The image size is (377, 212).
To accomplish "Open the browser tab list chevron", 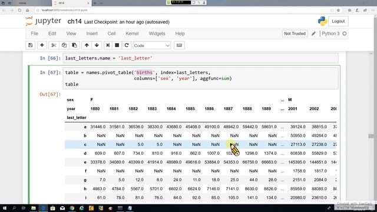I will pos(101,3).
